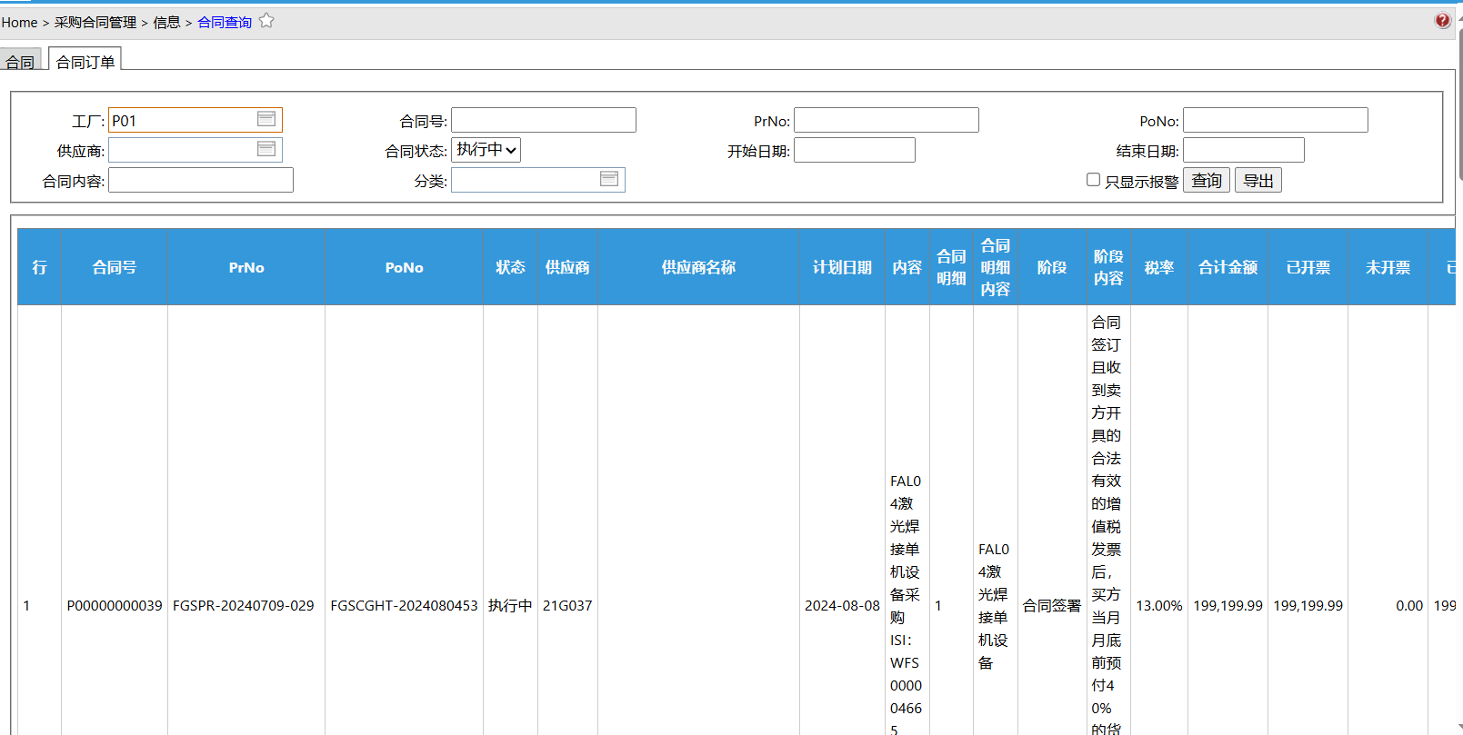Click the FGSCGHT-2024080453 cell
1463x735 pixels.
[x=404, y=605]
